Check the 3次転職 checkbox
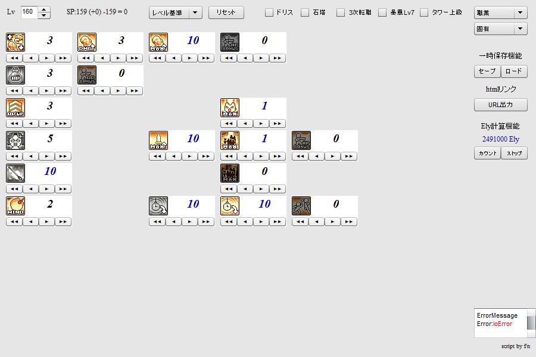Screen dimensions: 536x357 click(x=341, y=12)
